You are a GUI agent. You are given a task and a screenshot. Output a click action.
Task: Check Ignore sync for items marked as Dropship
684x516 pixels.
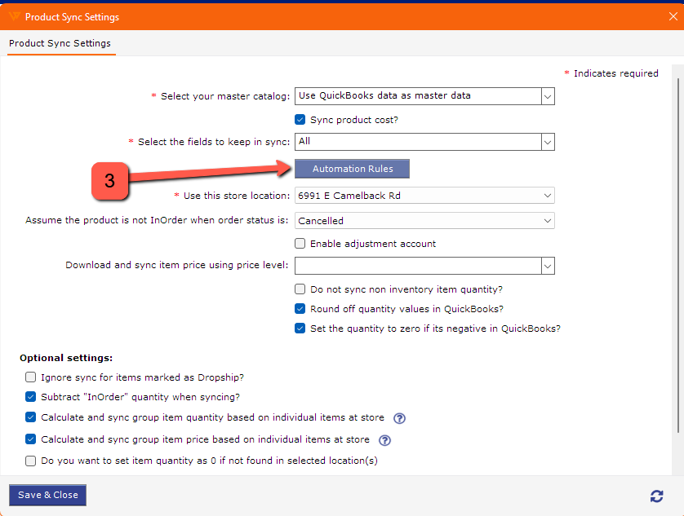[30, 377]
